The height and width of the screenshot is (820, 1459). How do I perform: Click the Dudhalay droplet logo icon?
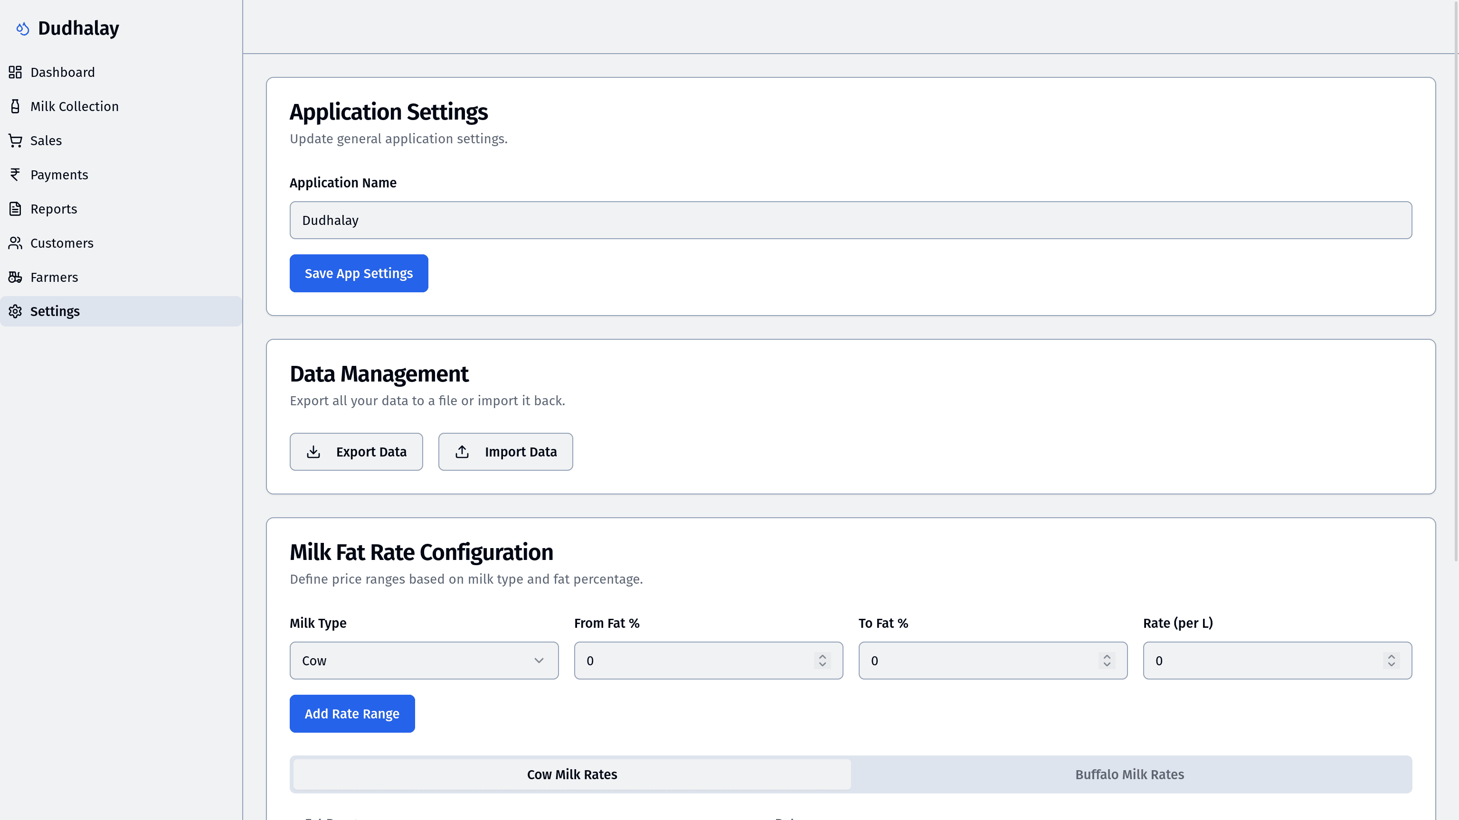23,28
